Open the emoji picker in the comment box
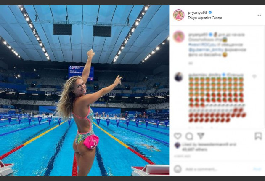This screenshot has height=181, width=265. 178,169
